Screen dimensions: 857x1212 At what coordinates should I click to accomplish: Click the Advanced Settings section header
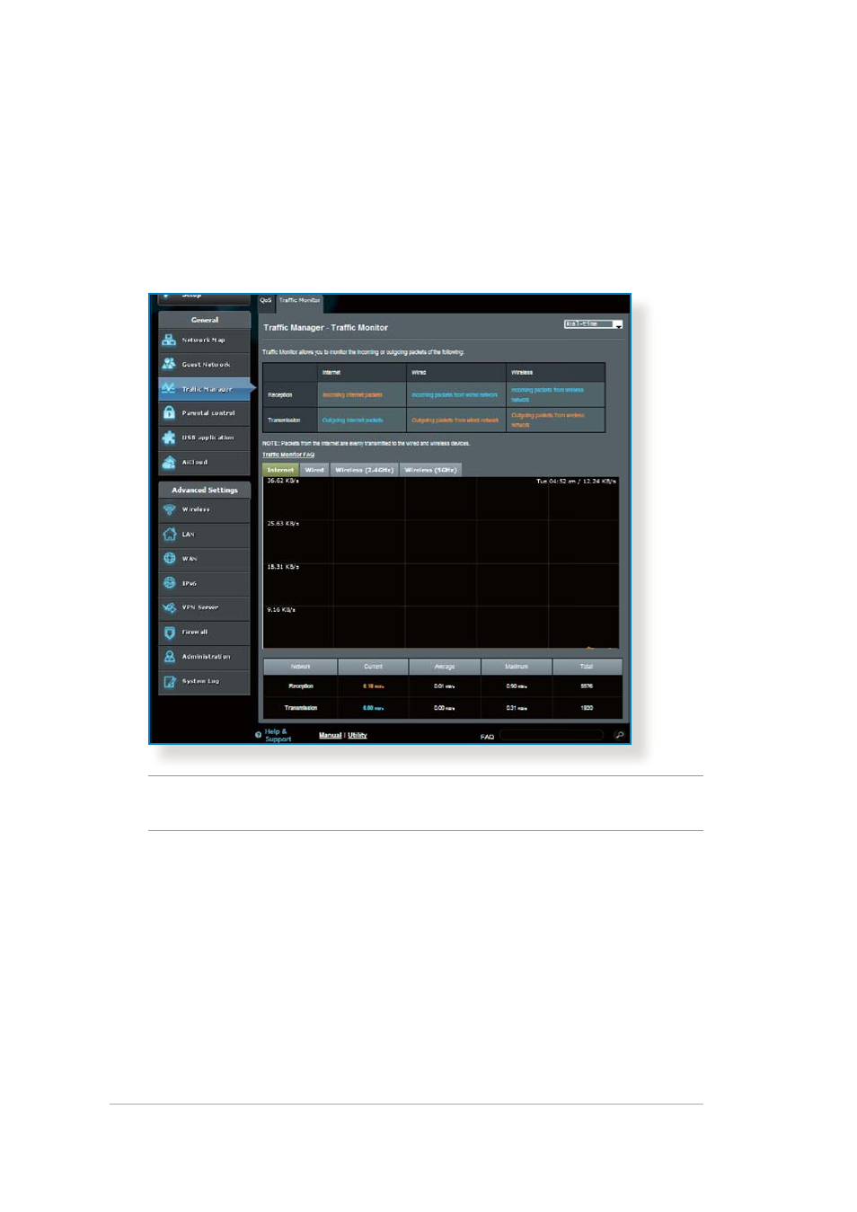205,490
